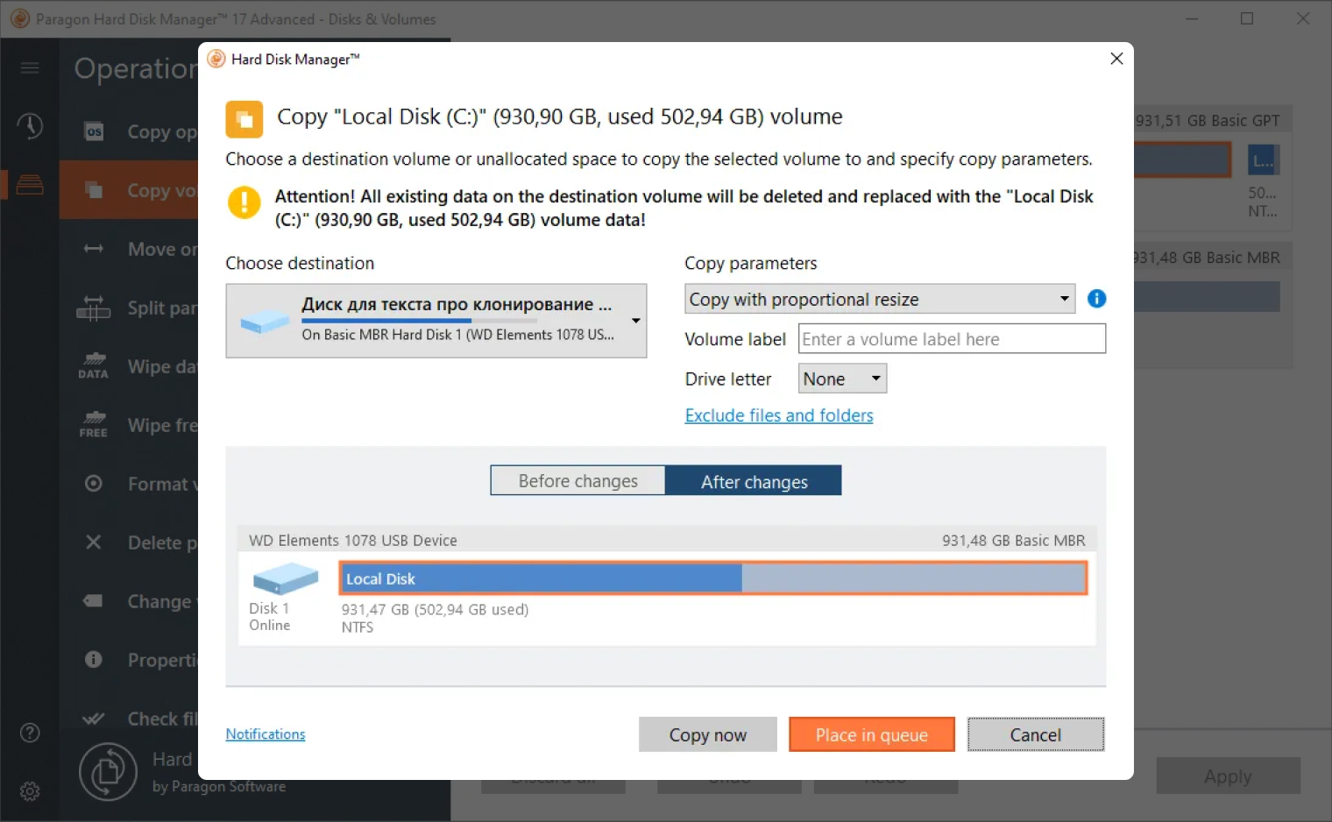Click the destination drive icon in selector

(265, 322)
